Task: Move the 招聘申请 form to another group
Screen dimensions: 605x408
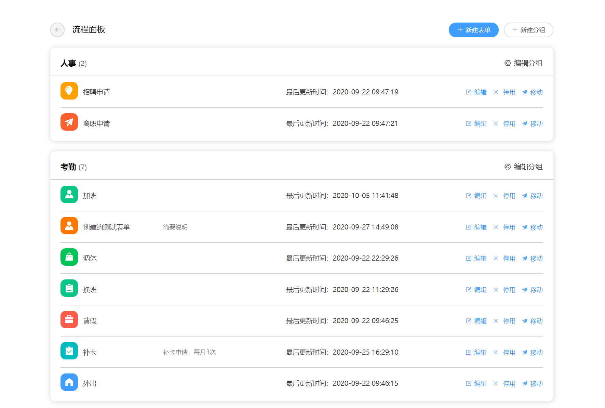Action: pos(532,92)
